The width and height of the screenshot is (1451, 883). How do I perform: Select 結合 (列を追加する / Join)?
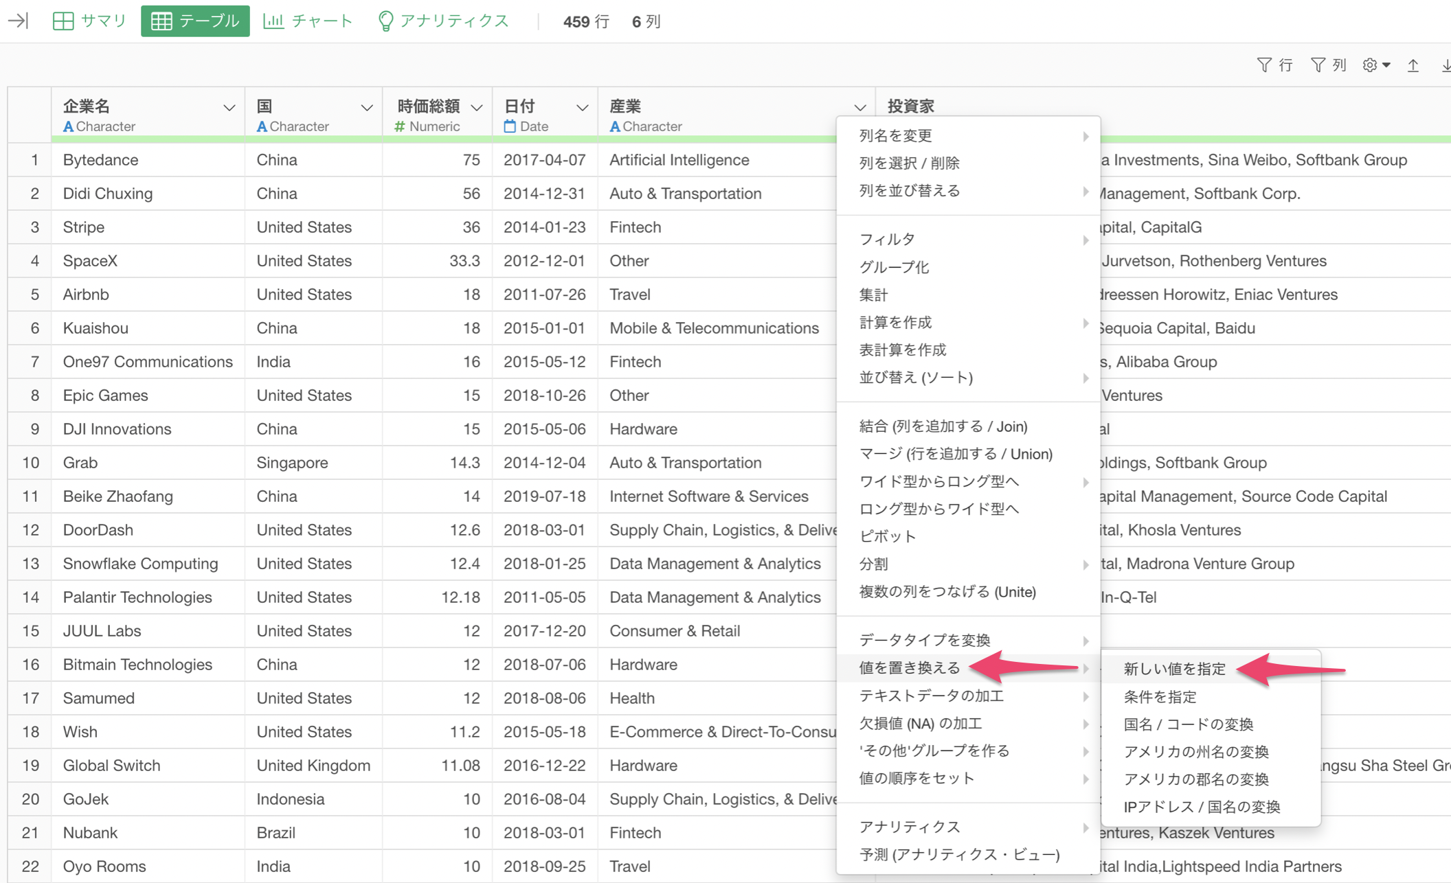coord(968,426)
